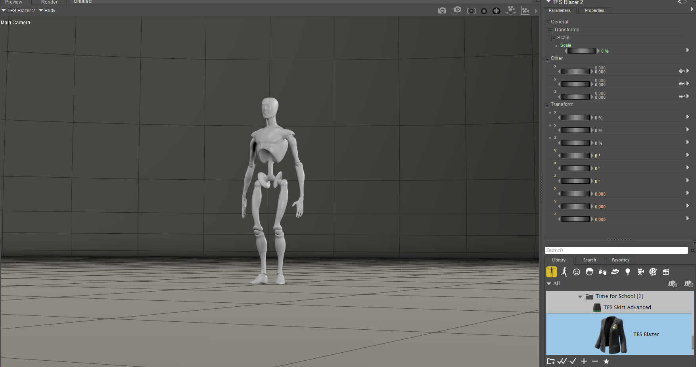Open the Props hat icon category
This screenshot has width=696, height=367.
615,272
